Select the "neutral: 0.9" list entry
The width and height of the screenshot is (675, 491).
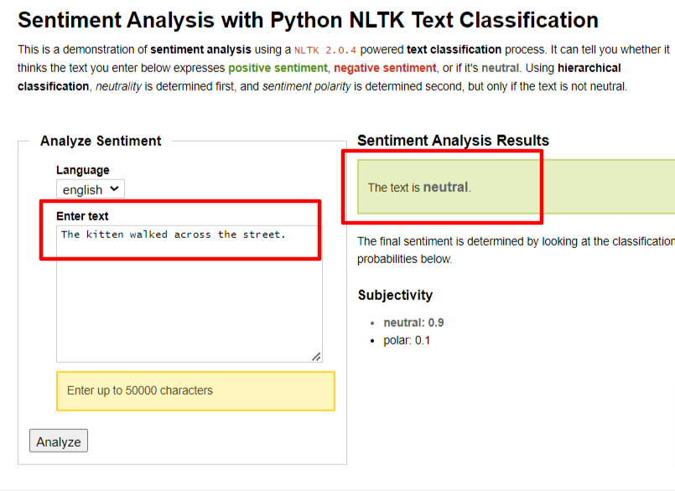click(x=413, y=323)
